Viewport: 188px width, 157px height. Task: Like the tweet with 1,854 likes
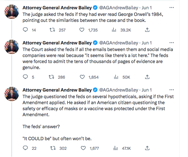click(x=82, y=77)
